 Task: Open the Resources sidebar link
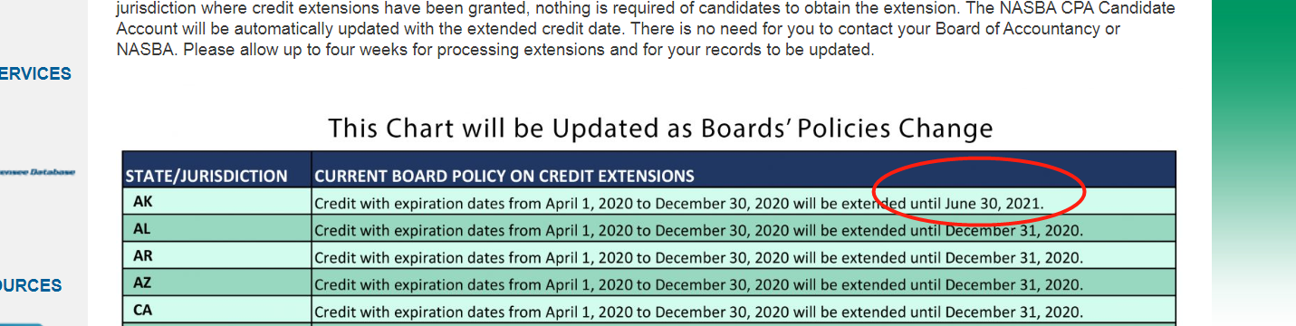coord(31,286)
